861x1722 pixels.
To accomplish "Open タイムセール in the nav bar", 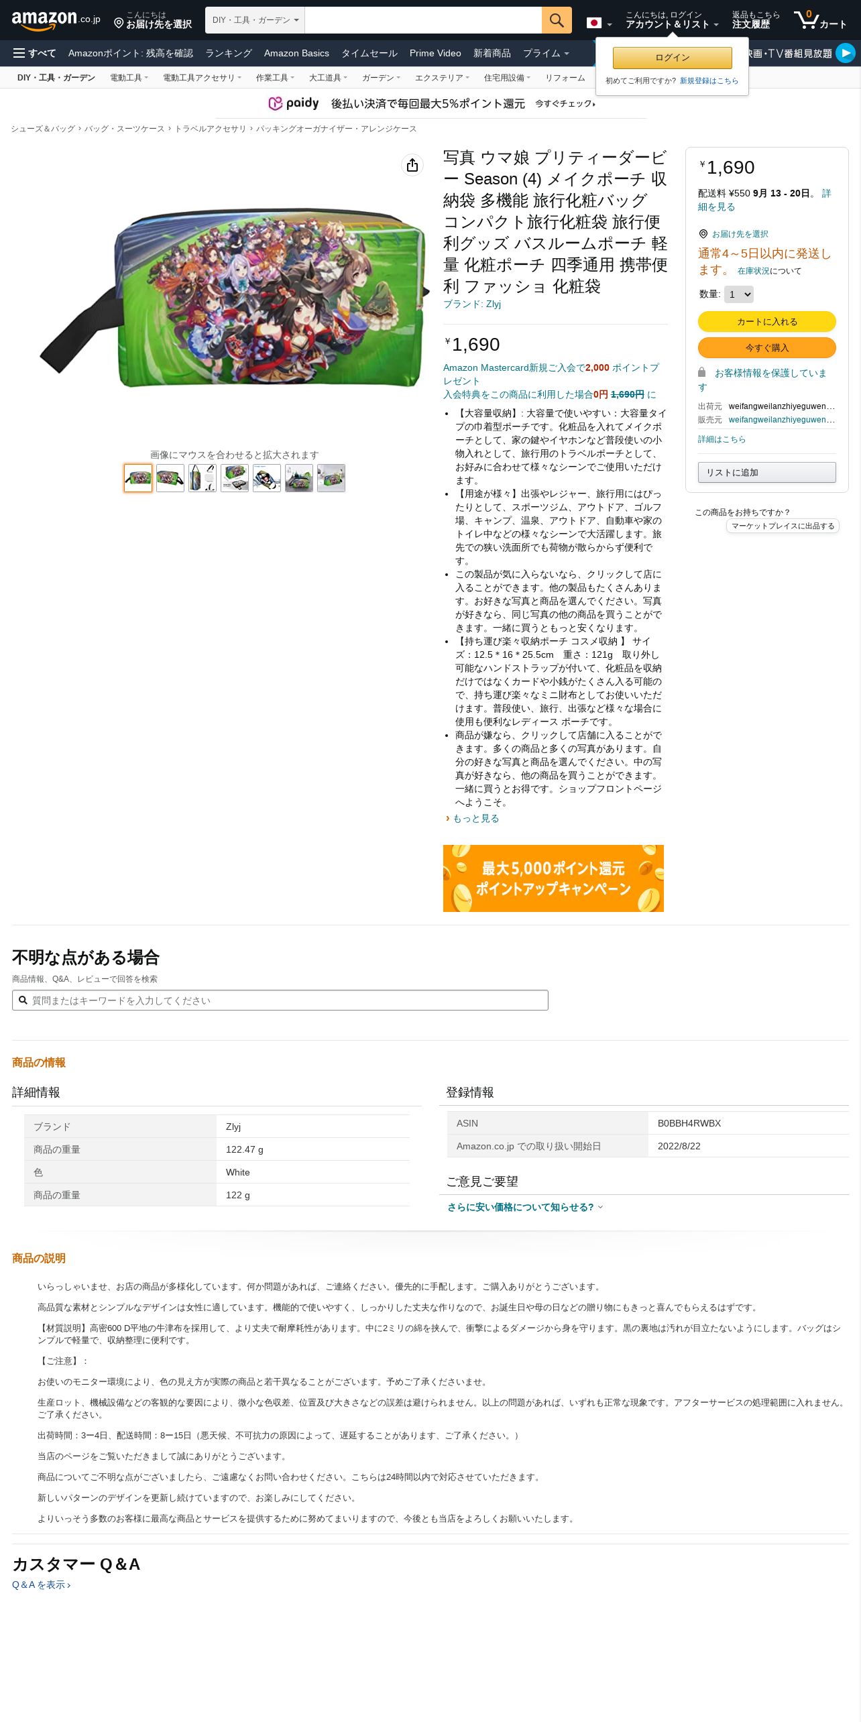I will [369, 53].
